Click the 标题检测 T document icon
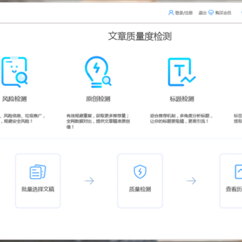 [x=182, y=72]
